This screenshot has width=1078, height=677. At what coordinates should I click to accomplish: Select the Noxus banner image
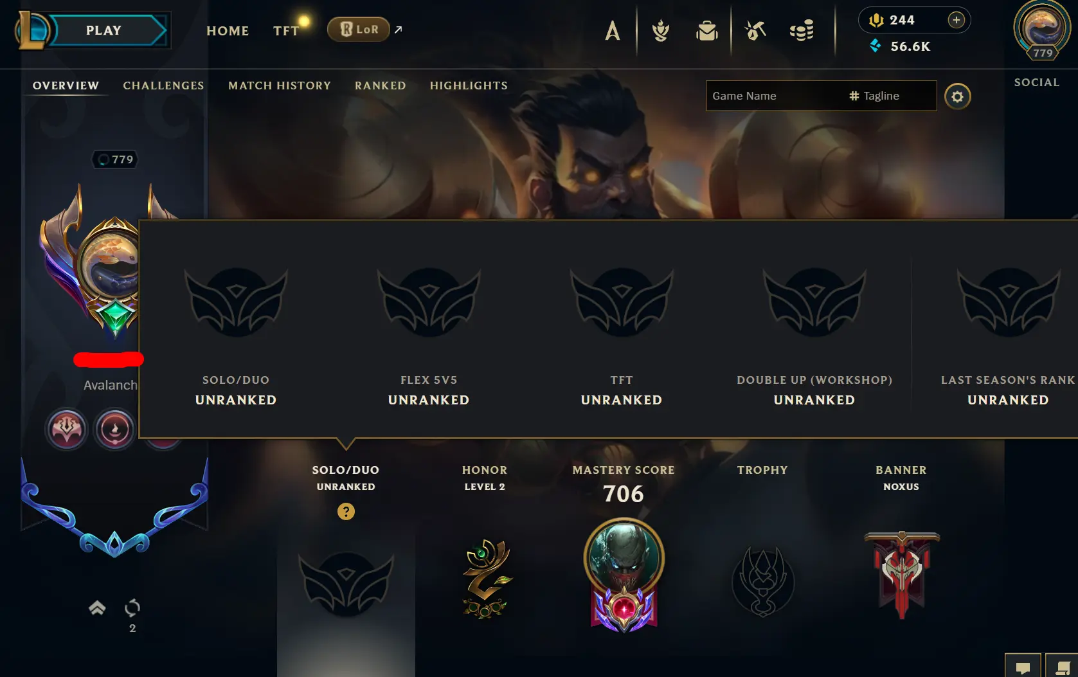(x=902, y=574)
